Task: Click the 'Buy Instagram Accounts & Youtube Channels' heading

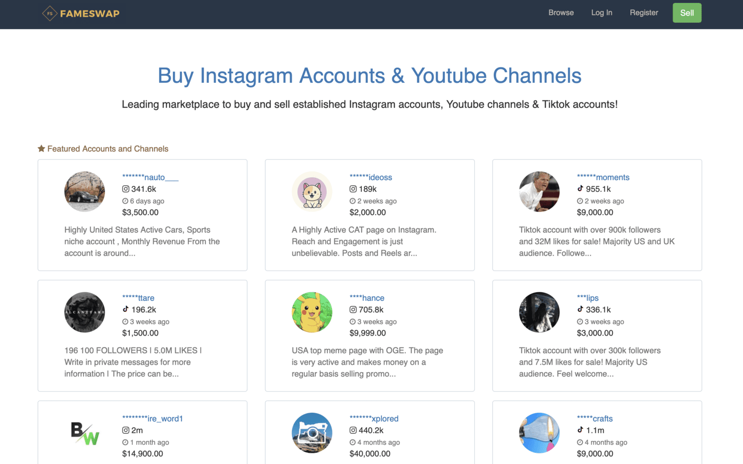Action: point(370,76)
